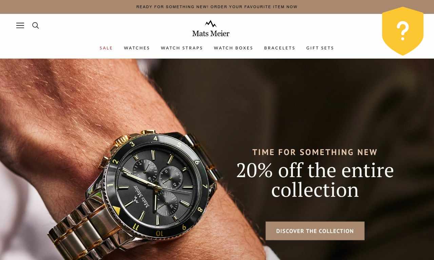This screenshot has width=434, height=260.
Task: Click the mountain logo icon above Mats Meier
Action: coord(211,24)
